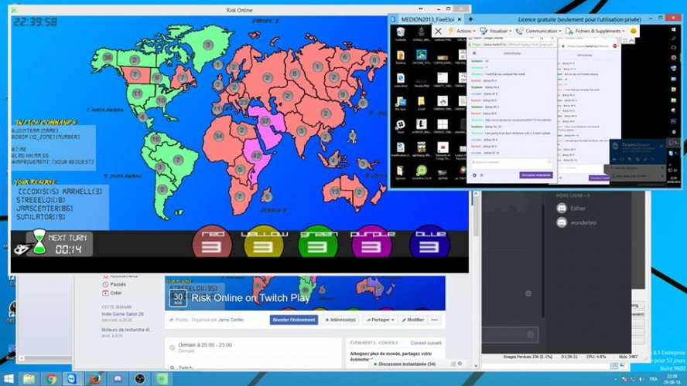
Task: Click the Facebook page scrollbar down arrow
Action: [x=476, y=366]
